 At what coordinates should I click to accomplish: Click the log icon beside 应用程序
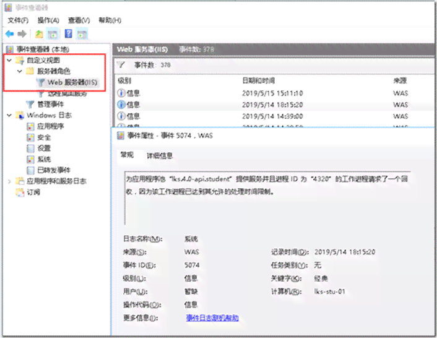click(30, 126)
